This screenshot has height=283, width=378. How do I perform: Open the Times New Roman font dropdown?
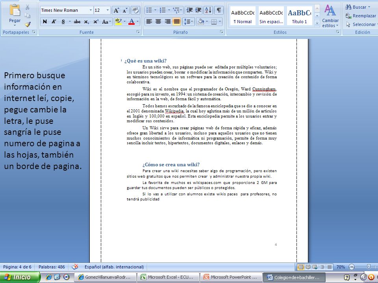(91, 10)
